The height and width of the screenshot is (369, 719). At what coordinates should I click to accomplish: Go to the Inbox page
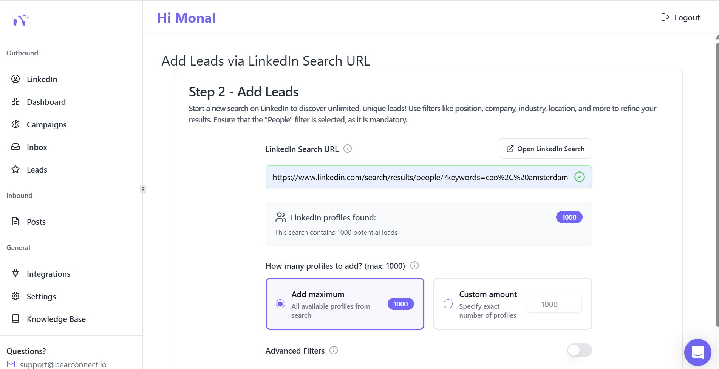pos(37,147)
